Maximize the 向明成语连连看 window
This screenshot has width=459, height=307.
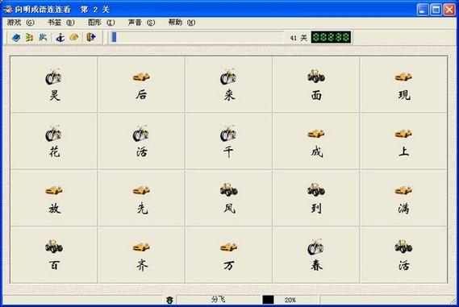click(x=436, y=10)
